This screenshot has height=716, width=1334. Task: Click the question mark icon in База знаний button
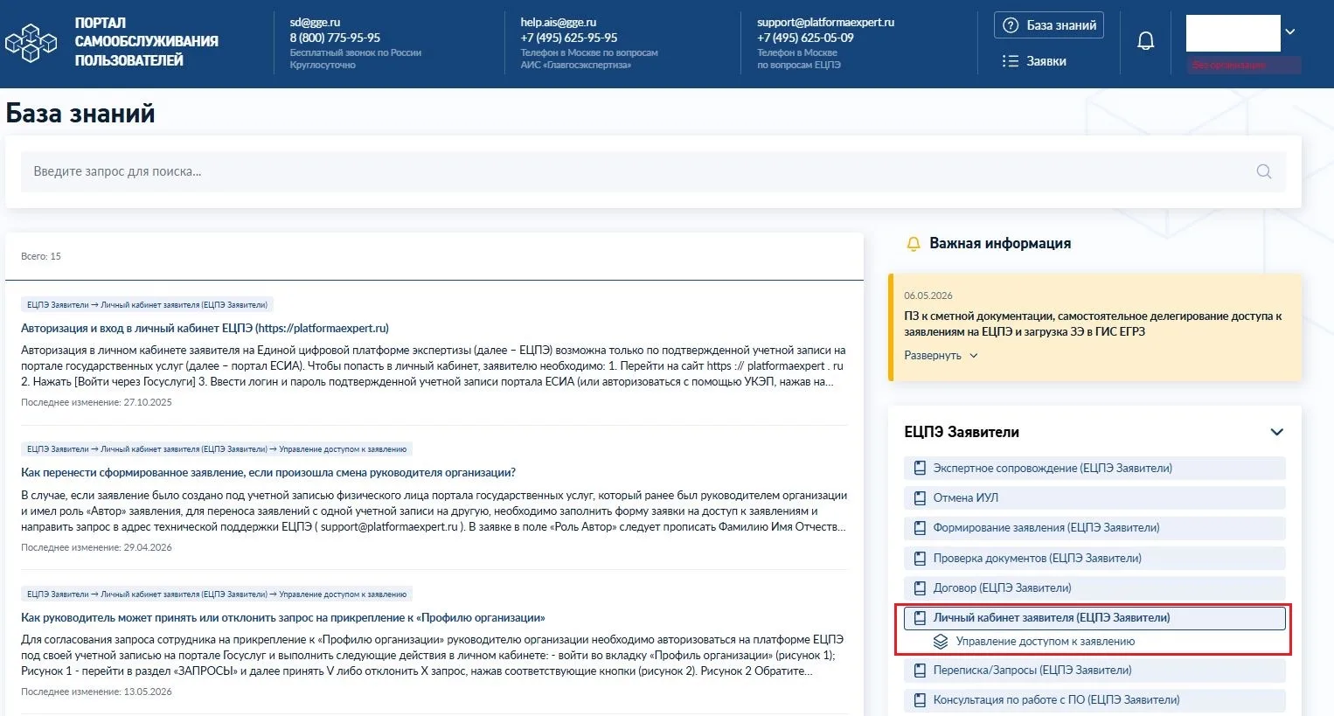1011,25
